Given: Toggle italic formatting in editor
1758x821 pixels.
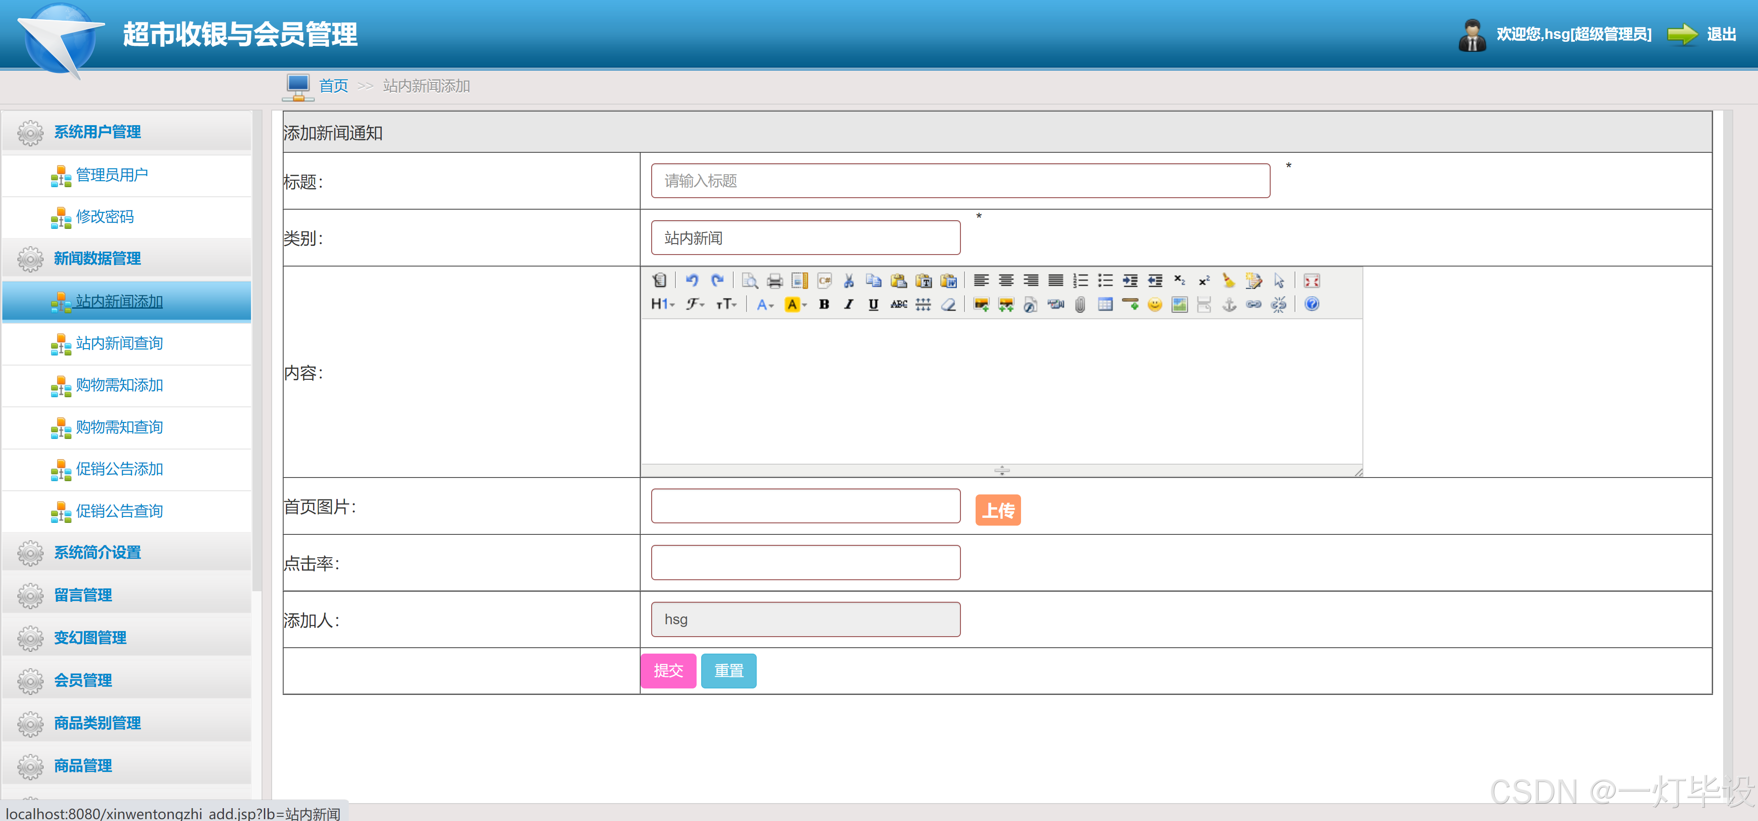Looking at the screenshot, I should point(848,304).
